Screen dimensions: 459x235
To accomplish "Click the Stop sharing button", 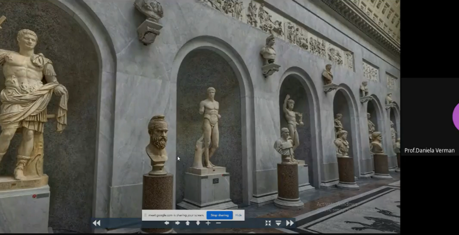I will pyautogui.click(x=220, y=215).
